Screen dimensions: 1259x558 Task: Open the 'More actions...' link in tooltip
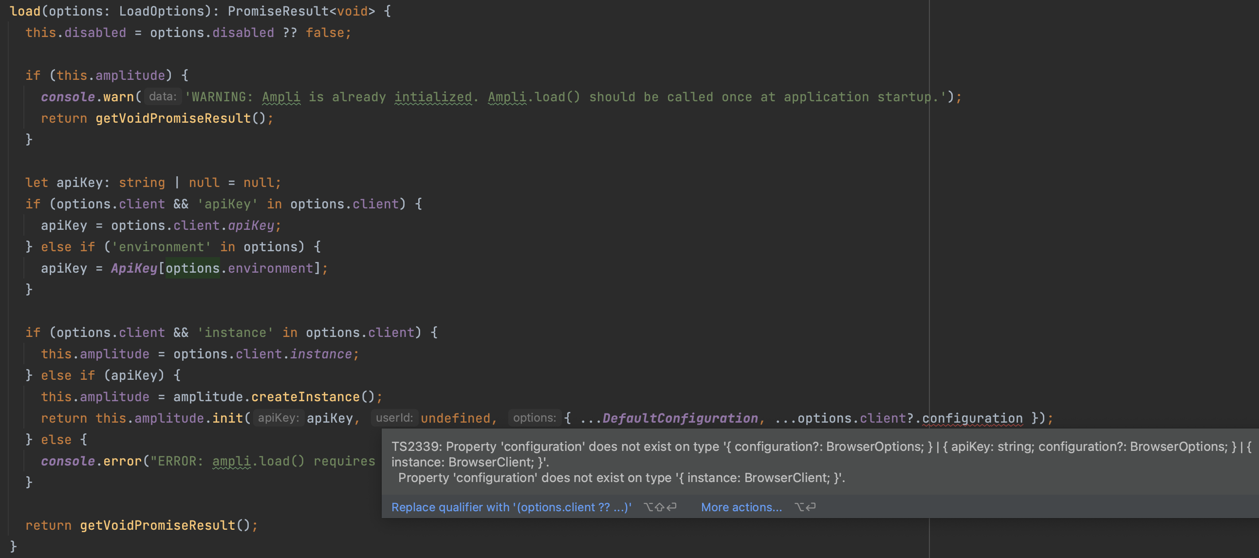pos(741,507)
